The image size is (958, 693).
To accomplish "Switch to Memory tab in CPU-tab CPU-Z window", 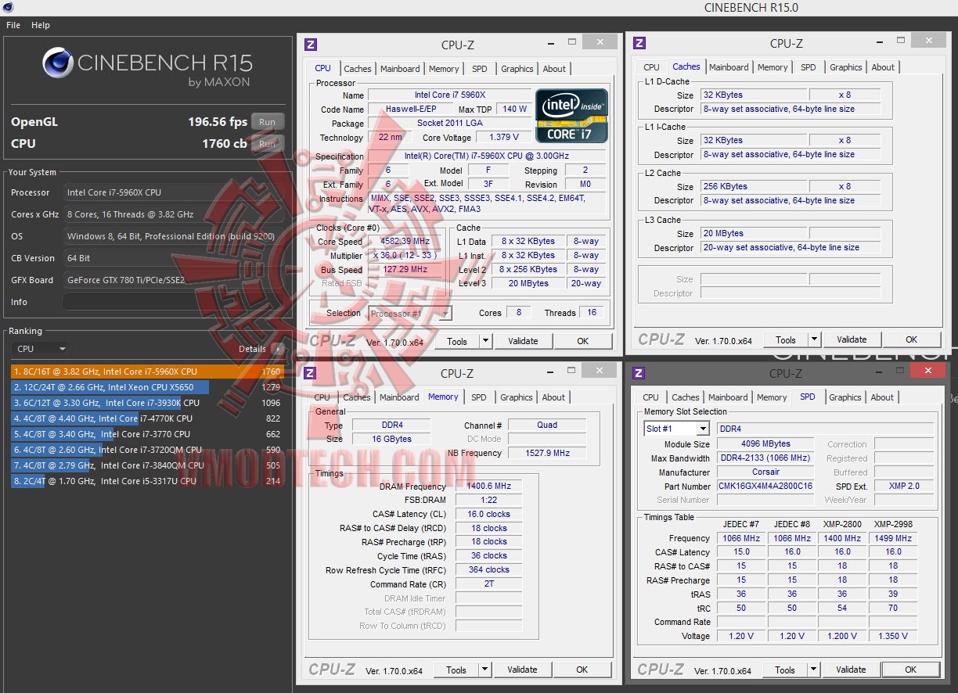I will coord(444,69).
